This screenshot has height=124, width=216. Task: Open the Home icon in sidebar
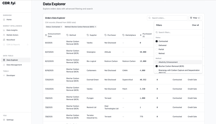tap(4, 20)
